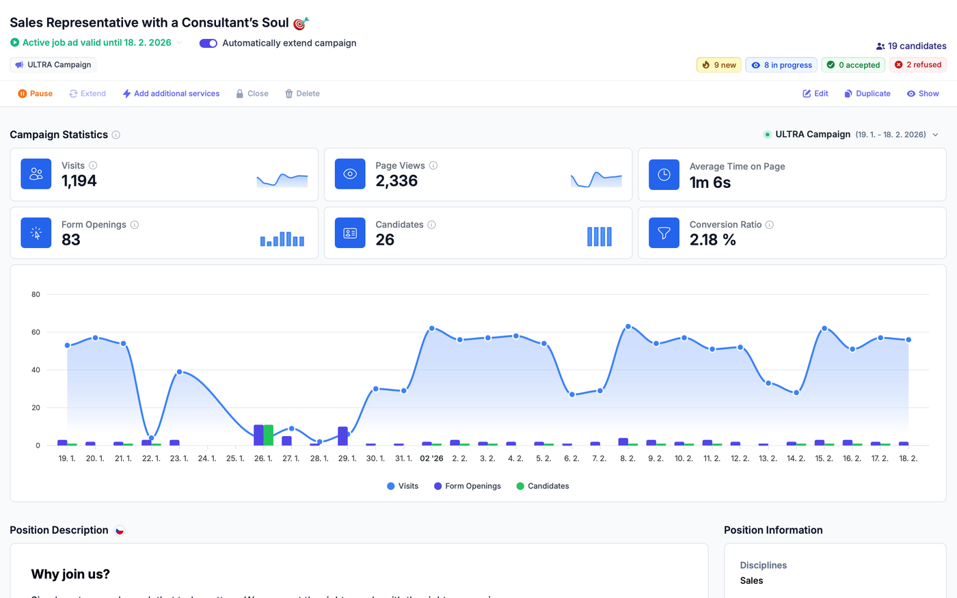Open the ULTRA Campaign date range dropdown
The width and height of the screenshot is (957, 598).
(935, 135)
